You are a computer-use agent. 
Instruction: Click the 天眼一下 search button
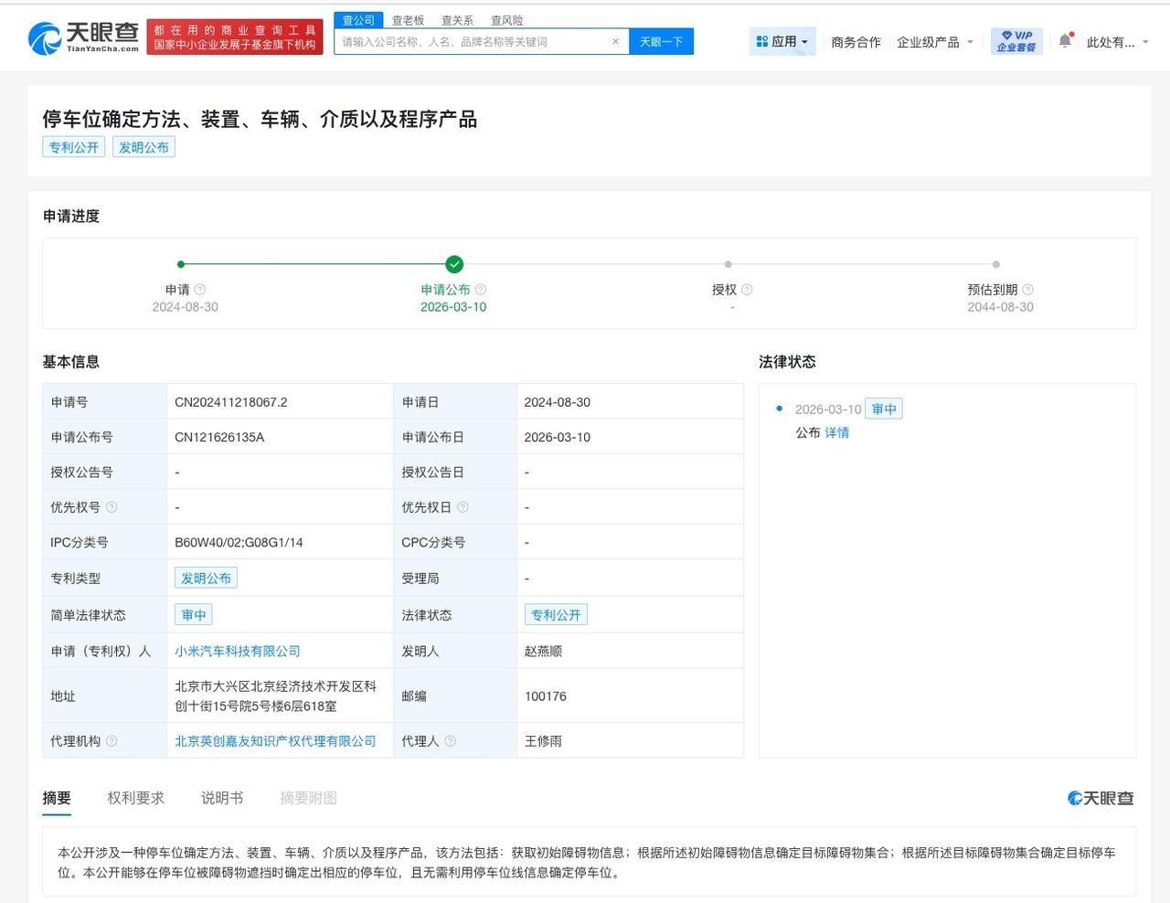[661, 41]
